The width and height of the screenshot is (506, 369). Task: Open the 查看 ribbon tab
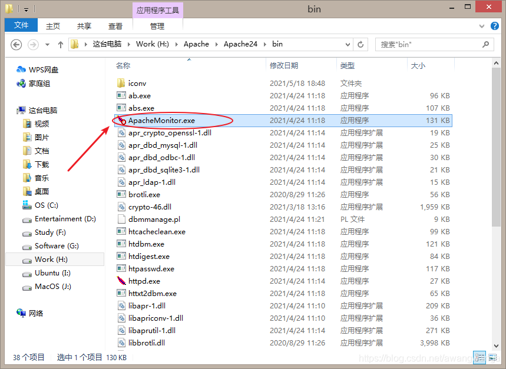tap(115, 26)
